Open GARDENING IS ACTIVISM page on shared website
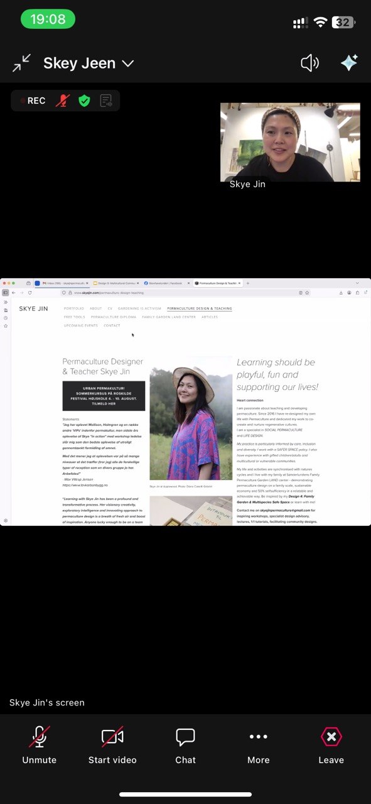The height and width of the screenshot is (804, 371). (139, 308)
